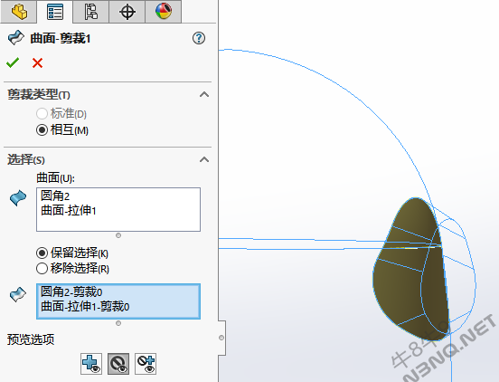Viewport: 499px width, 382px height.
Task: Cancel the surface trim with the red X
Action: click(37, 62)
